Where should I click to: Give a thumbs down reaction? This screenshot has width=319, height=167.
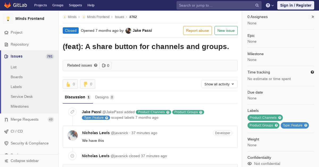point(87,84)
